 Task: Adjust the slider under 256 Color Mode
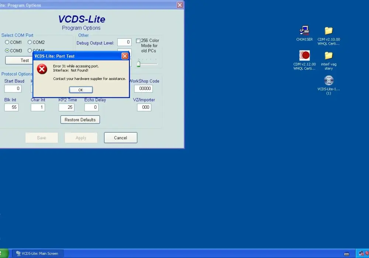138,64
